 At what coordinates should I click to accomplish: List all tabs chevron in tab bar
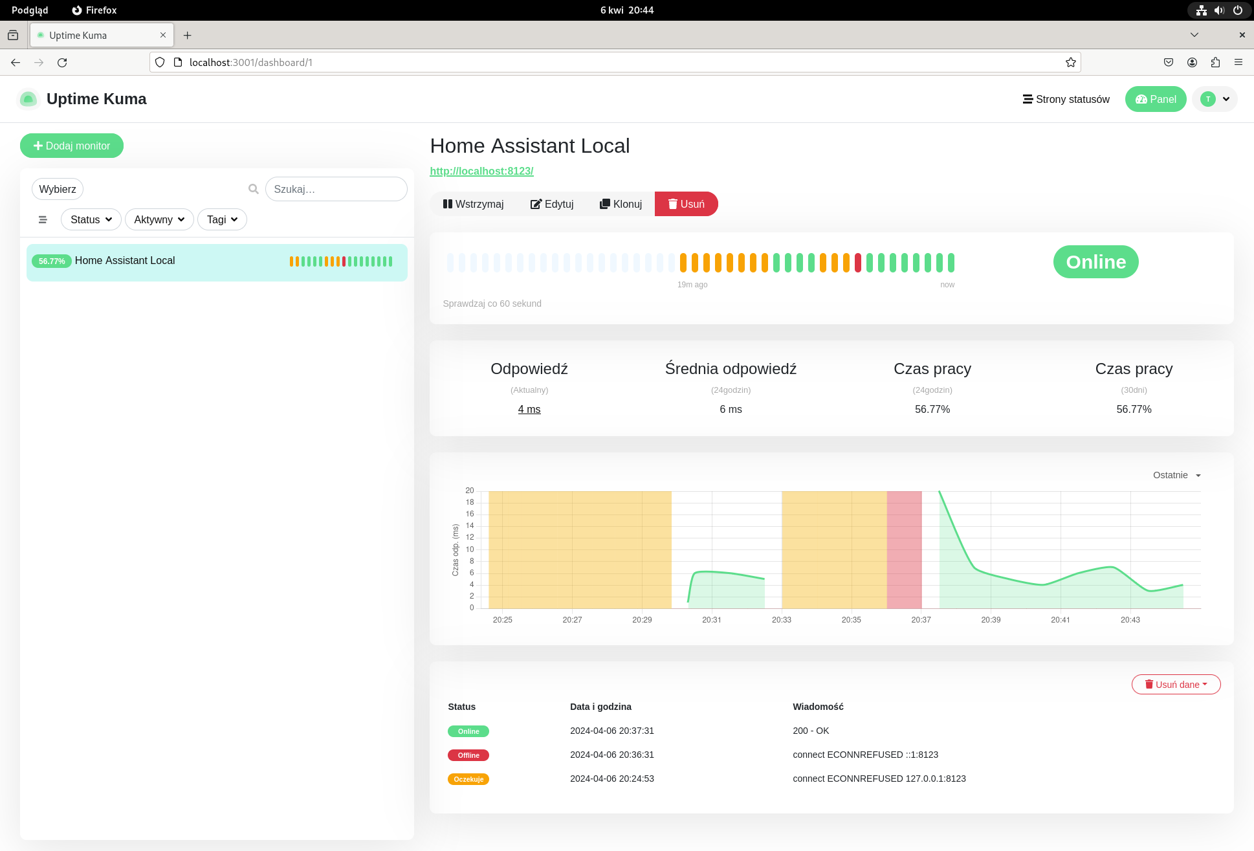coord(1194,35)
